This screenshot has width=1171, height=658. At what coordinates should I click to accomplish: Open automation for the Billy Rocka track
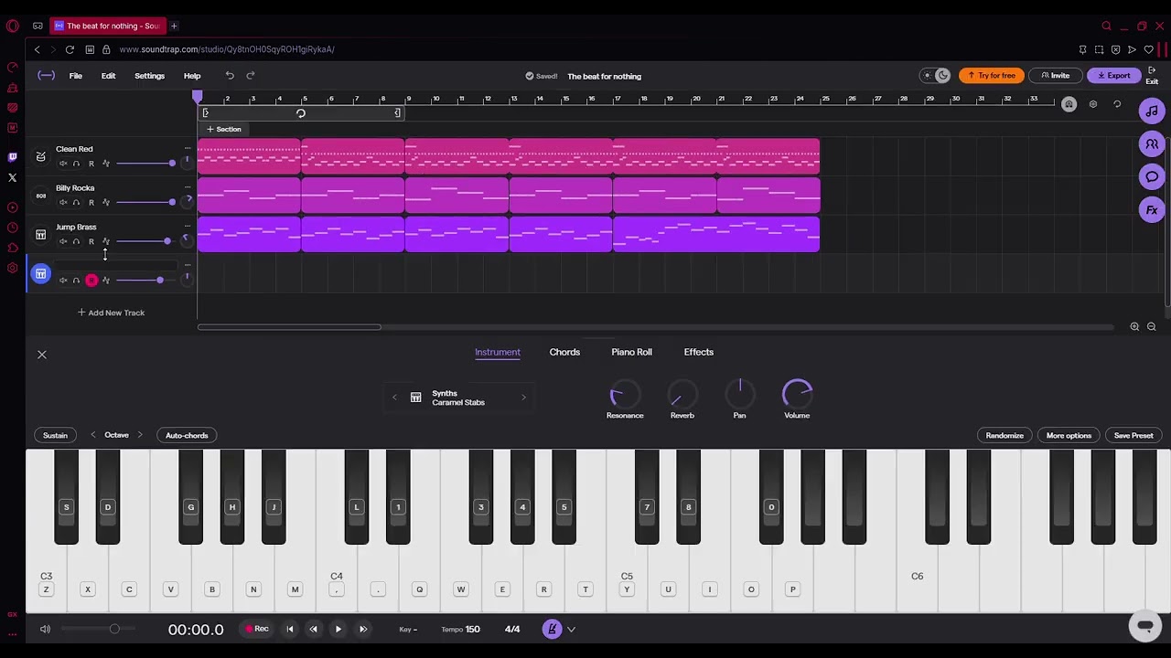point(105,202)
